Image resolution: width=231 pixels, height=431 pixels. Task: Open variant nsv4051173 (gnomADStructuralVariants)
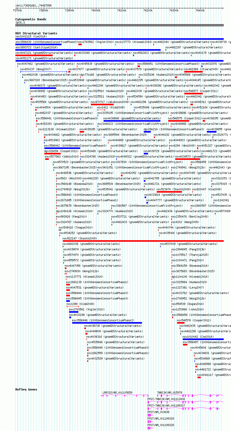(x=44, y=58)
